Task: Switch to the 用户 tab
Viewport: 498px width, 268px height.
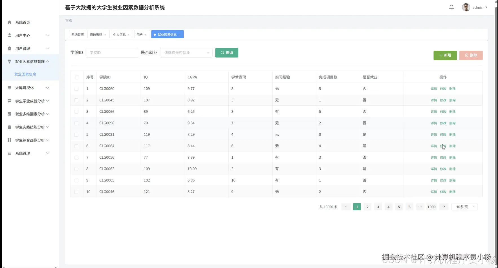Action: (x=140, y=35)
